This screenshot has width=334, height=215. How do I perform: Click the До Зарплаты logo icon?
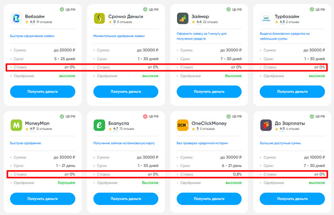coord(267,126)
